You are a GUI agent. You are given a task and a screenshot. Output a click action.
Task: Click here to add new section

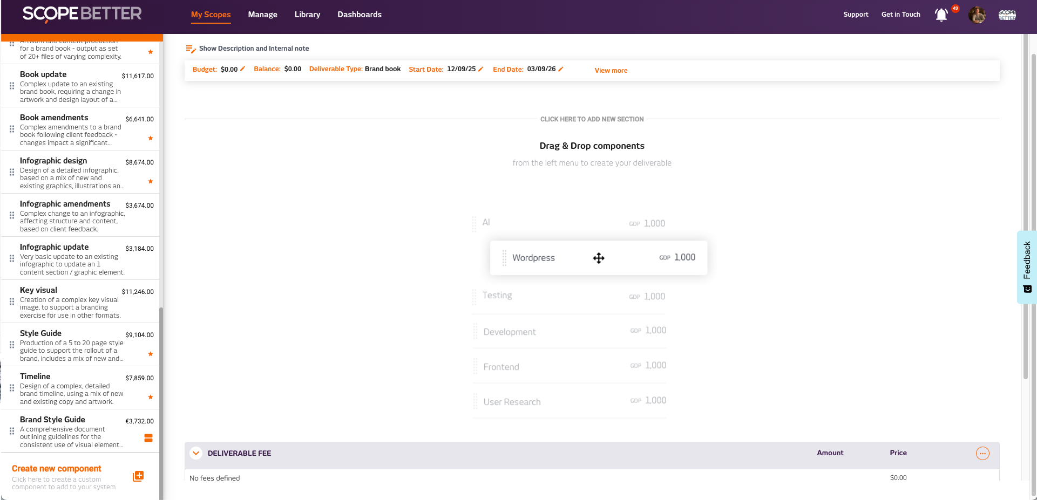coord(592,119)
